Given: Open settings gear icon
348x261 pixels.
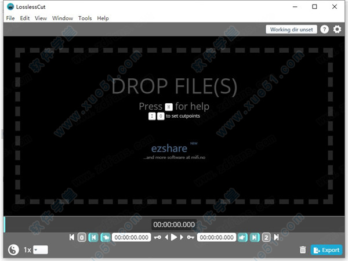Looking at the screenshot, I should (337, 30).
